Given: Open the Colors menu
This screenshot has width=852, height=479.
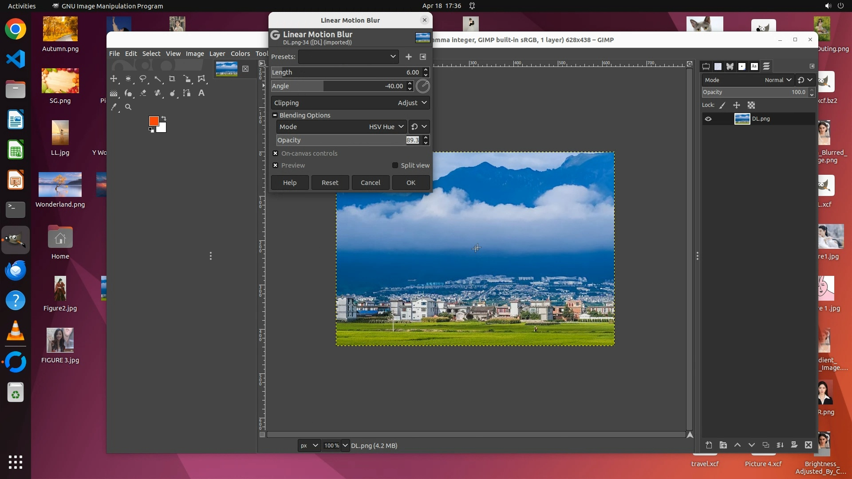Looking at the screenshot, I should pyautogui.click(x=240, y=54).
